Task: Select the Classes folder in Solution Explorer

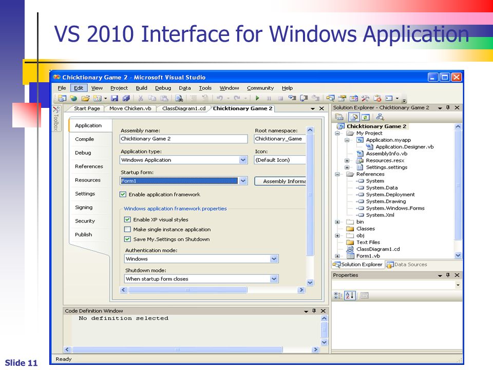Action: click(365, 229)
